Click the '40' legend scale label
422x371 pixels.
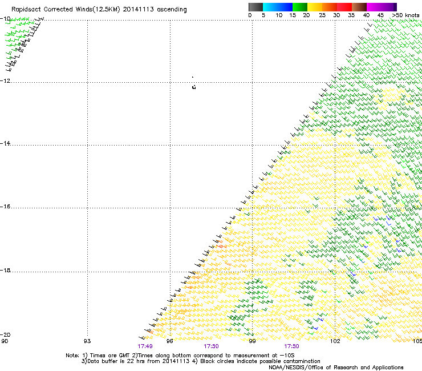coord(366,15)
